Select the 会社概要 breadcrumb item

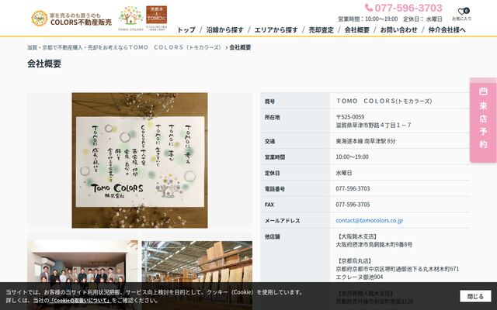click(240, 47)
